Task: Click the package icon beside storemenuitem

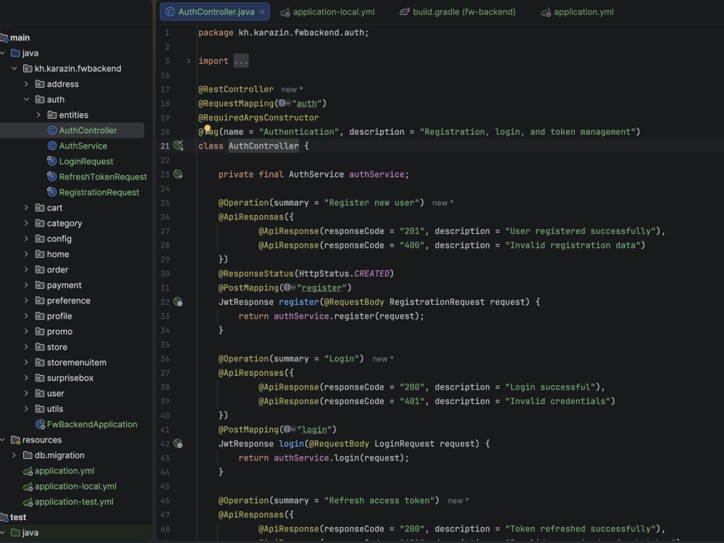Action: (40, 363)
